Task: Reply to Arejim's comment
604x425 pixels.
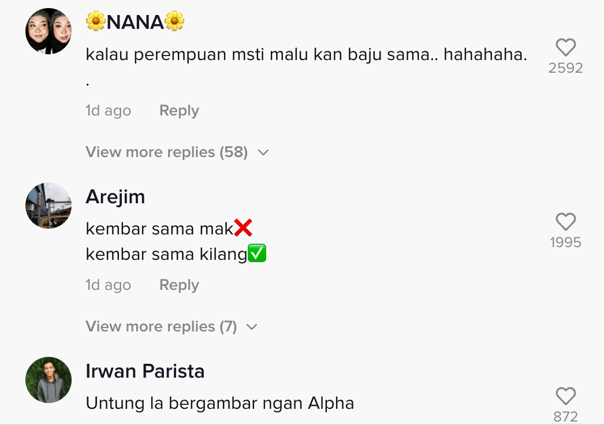Action: click(x=179, y=285)
